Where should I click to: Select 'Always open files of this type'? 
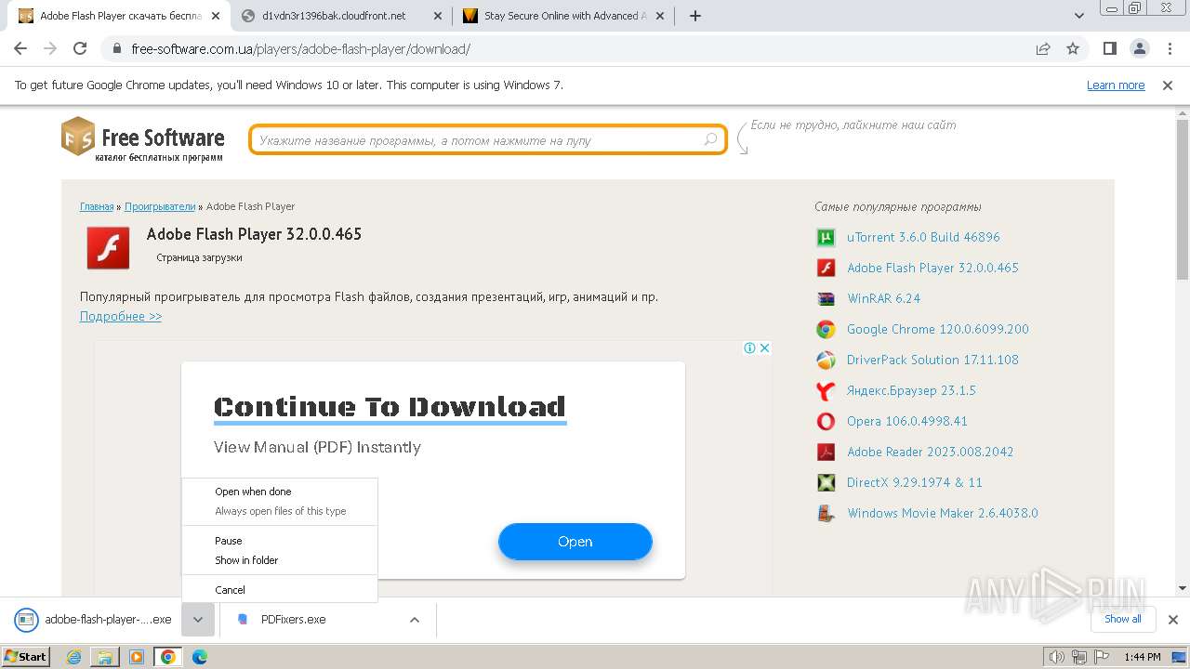(x=281, y=511)
